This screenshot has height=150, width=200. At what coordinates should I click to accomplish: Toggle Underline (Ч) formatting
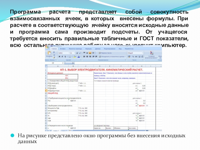click(x=65, y=57)
